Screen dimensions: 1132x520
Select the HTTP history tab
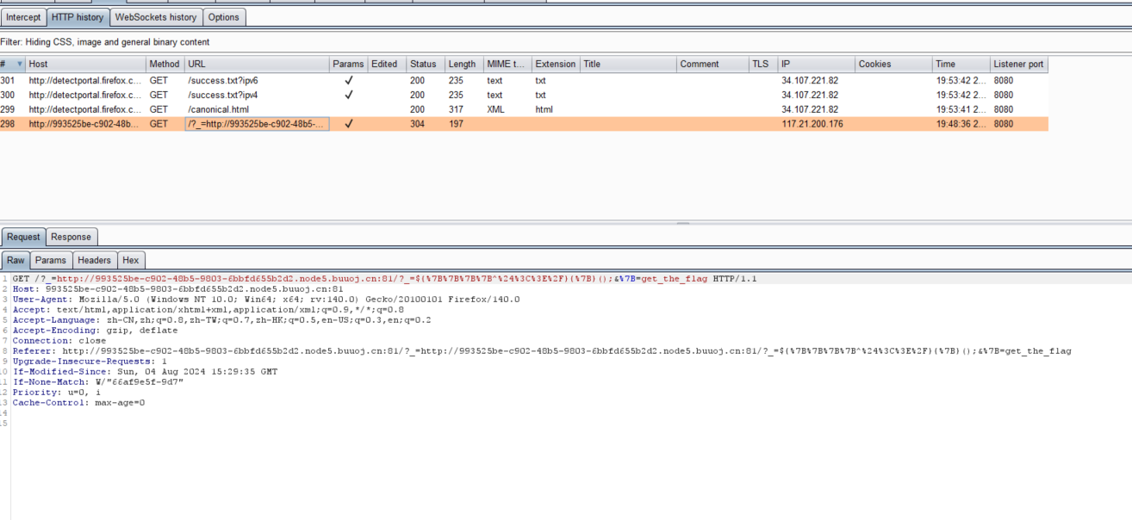point(78,17)
